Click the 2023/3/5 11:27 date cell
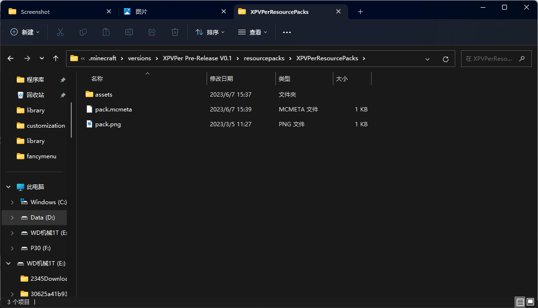 231,124
